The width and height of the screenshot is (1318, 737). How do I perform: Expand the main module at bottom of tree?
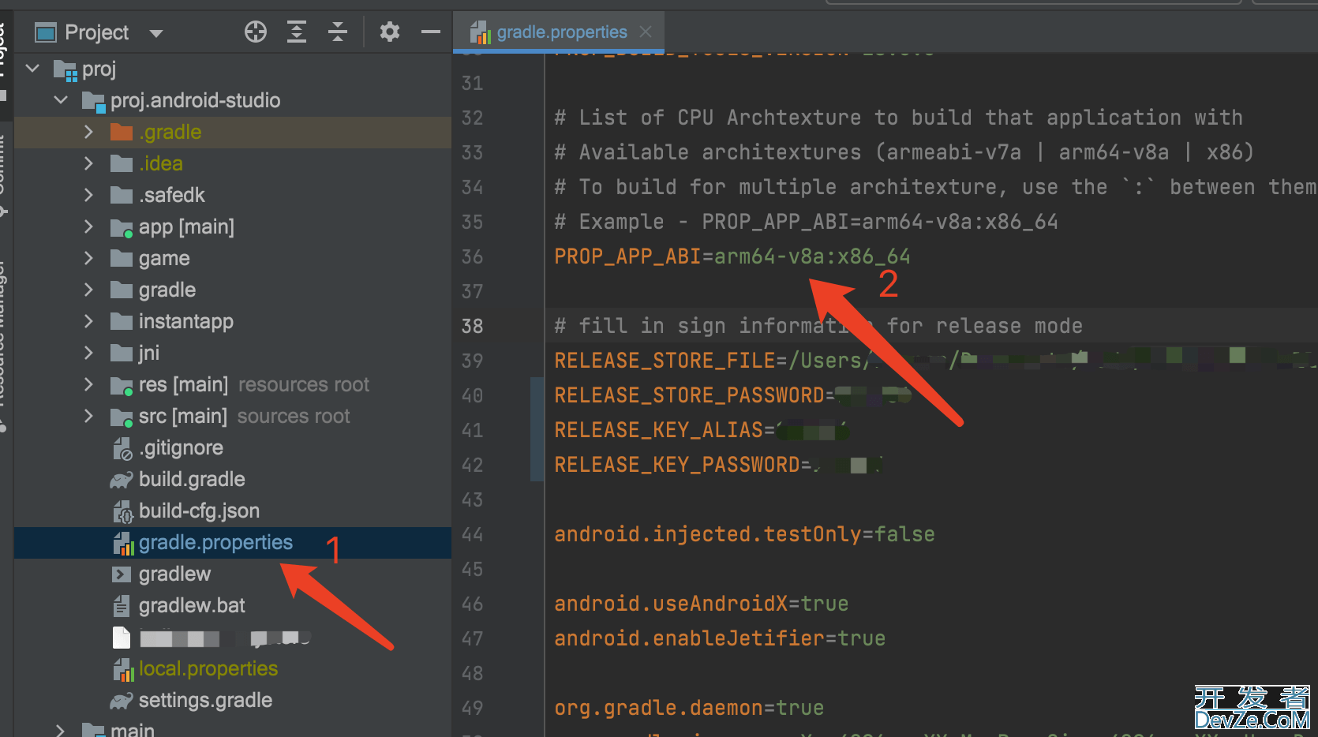coord(61,730)
